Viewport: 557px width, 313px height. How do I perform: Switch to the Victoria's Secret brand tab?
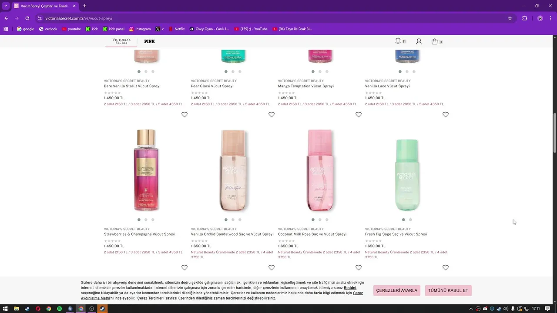121,41
